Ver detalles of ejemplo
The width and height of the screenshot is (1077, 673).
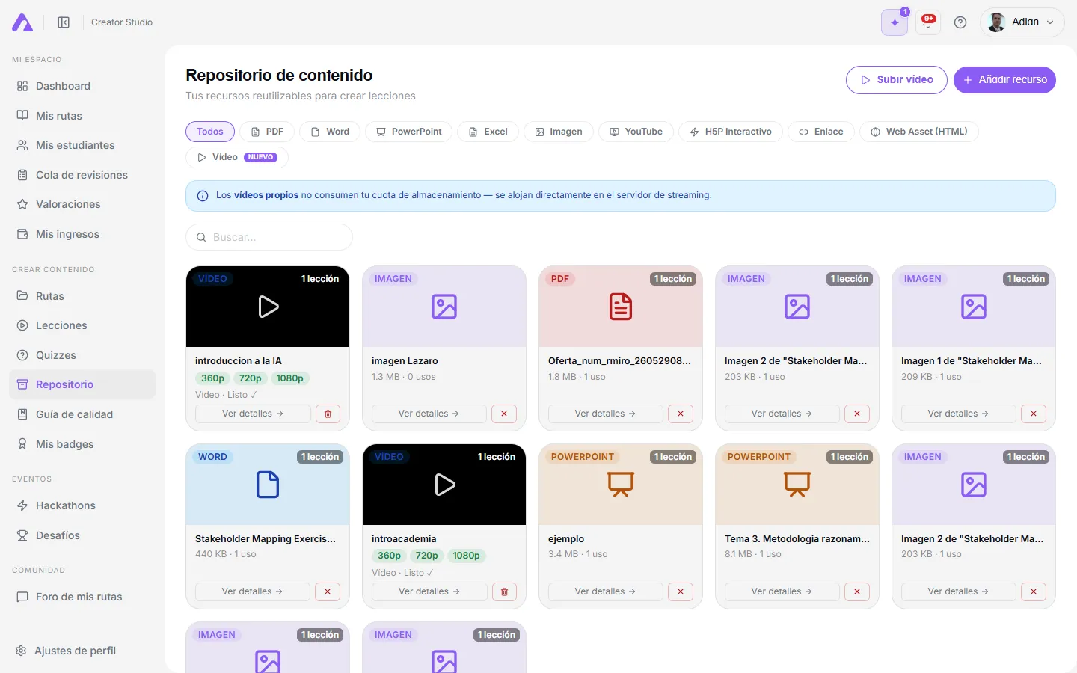tap(606, 591)
